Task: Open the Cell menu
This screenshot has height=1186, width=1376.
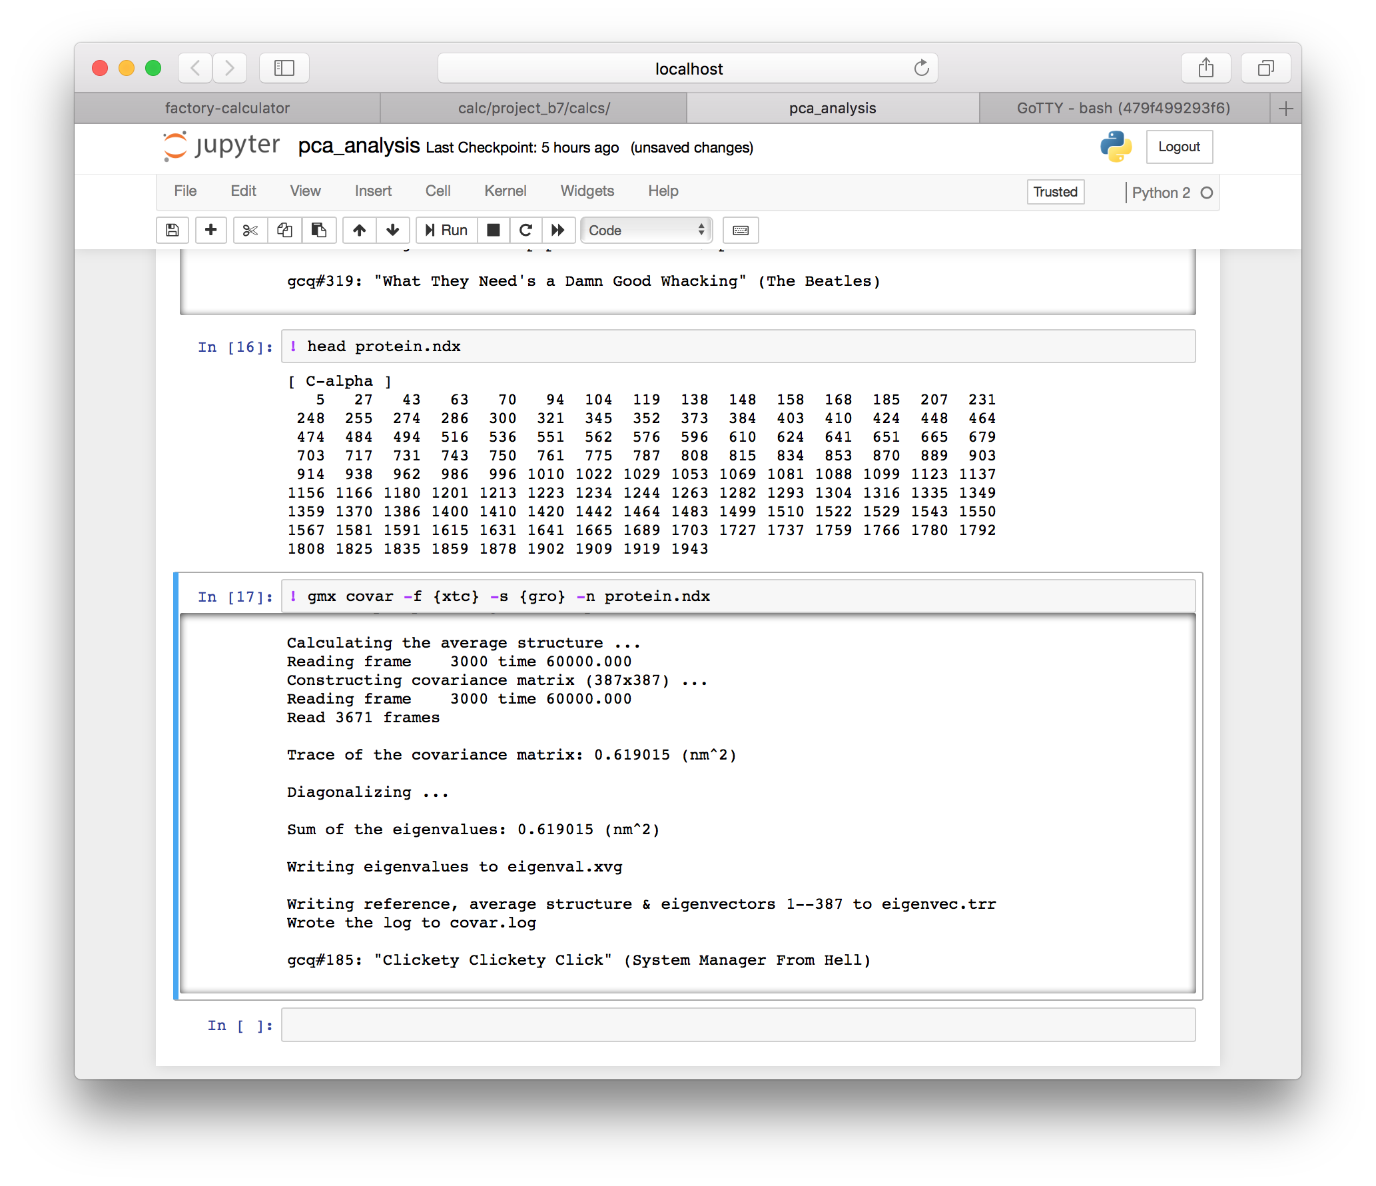Action: coord(438,191)
